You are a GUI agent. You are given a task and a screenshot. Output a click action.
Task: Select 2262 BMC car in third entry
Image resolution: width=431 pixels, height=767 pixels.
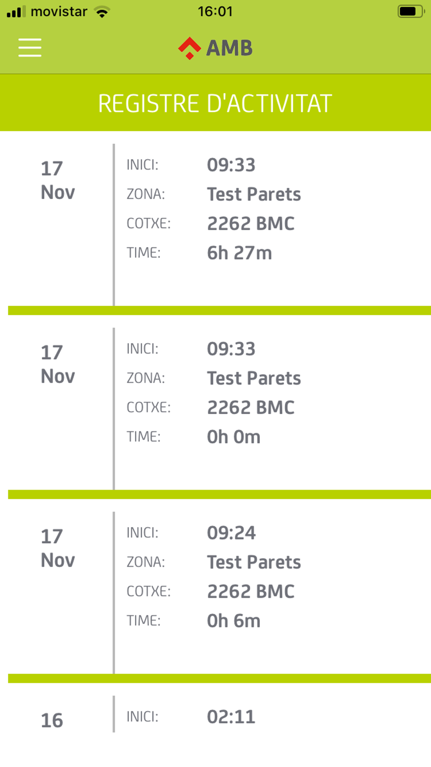point(251,591)
